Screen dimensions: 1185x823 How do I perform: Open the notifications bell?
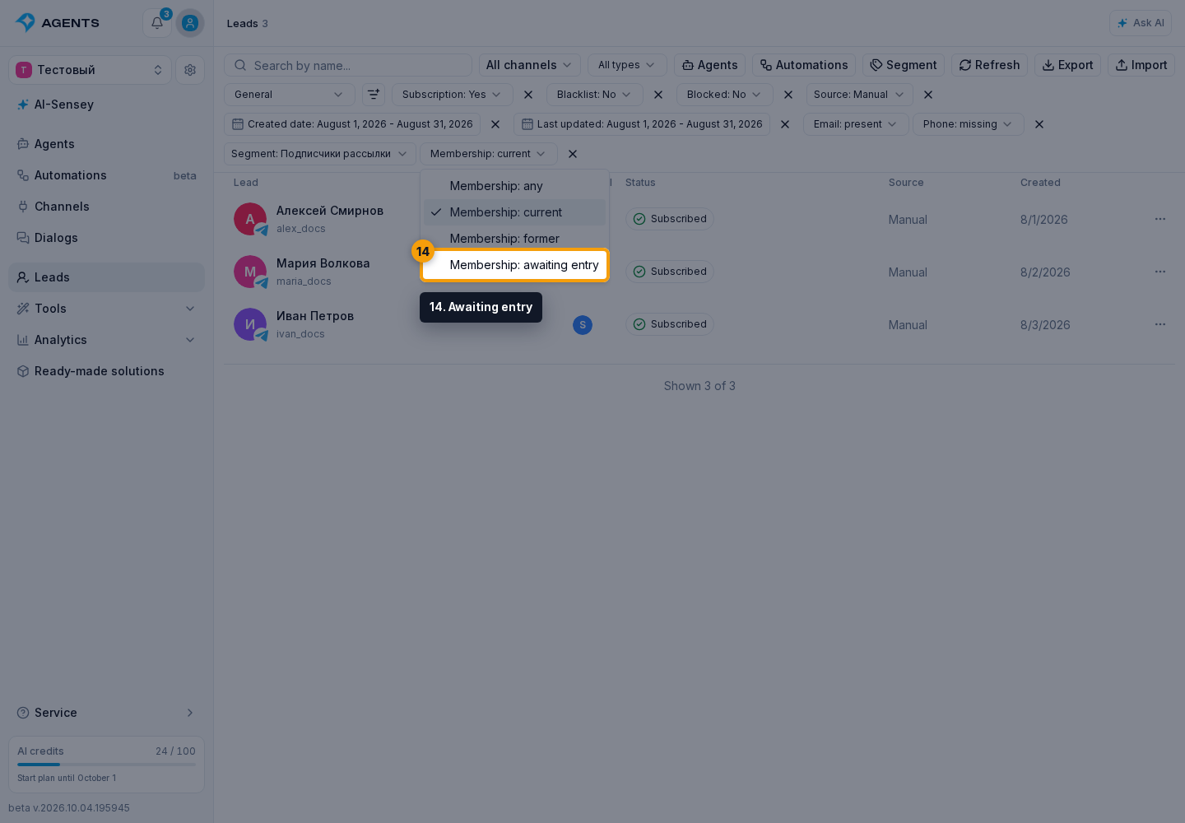tap(157, 23)
